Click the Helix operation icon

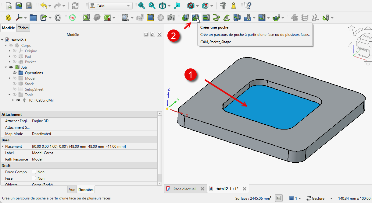coord(216,18)
